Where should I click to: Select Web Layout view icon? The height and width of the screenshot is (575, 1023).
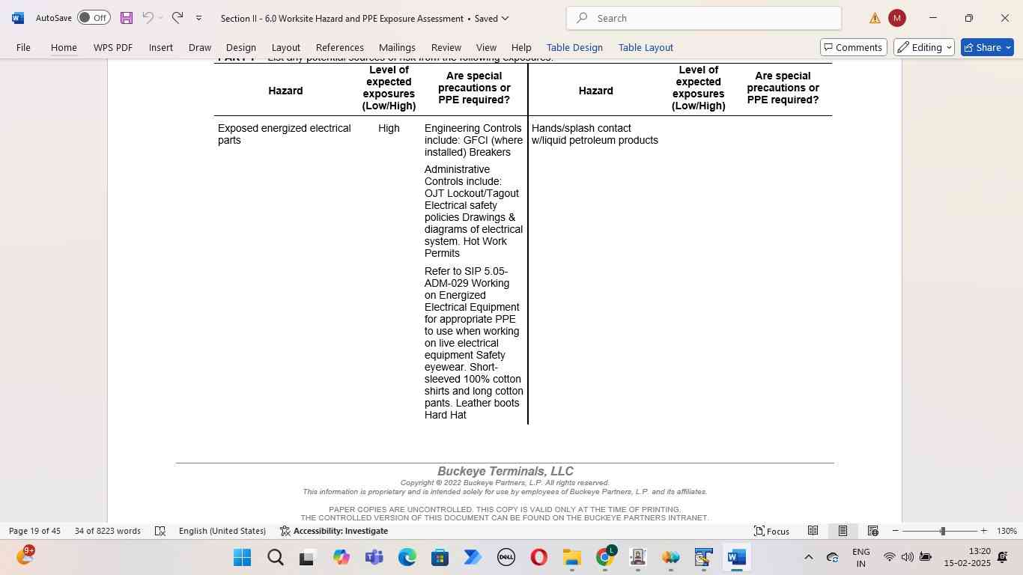[x=872, y=531]
